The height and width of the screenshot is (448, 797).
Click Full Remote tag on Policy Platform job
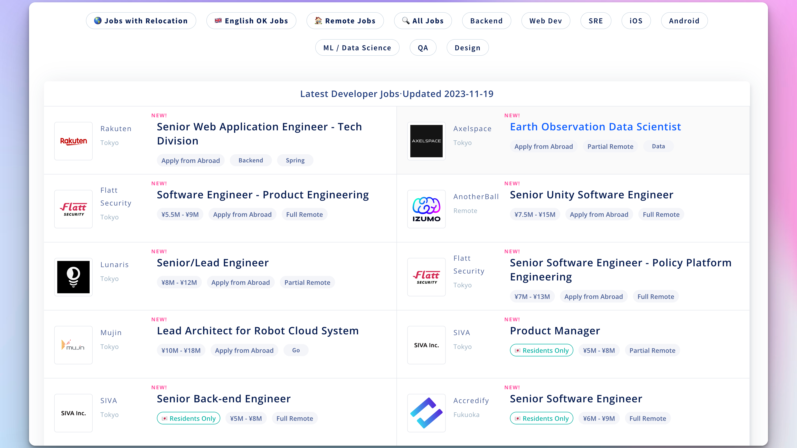pos(656,297)
